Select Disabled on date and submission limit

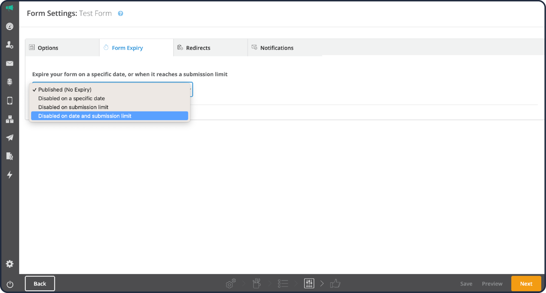coord(84,116)
